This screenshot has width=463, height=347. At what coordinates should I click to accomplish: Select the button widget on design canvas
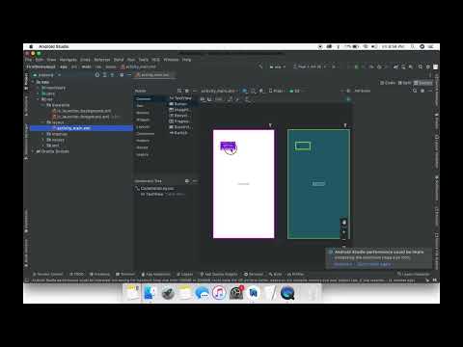(228, 147)
